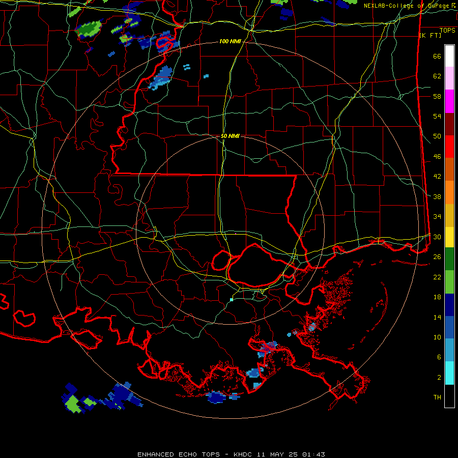
Task: Select the magenta legend swatch
Action: [x=449, y=101]
